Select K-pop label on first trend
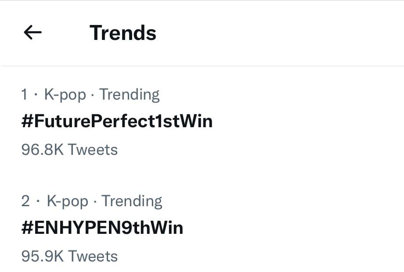This screenshot has height=272, width=404. point(65,94)
